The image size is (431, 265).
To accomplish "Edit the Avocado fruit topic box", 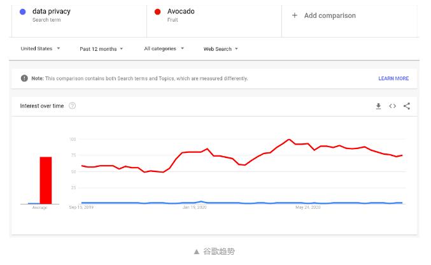I will click(x=214, y=18).
